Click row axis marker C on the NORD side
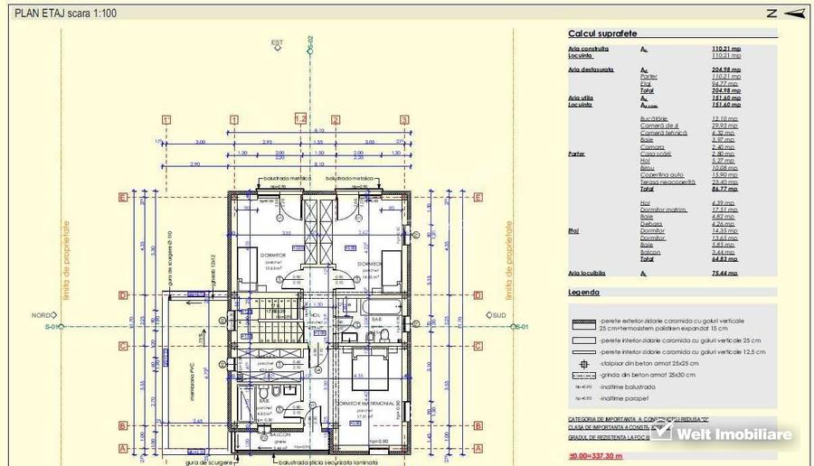Image resolution: width=814 pixels, height=466 pixels. (123, 346)
